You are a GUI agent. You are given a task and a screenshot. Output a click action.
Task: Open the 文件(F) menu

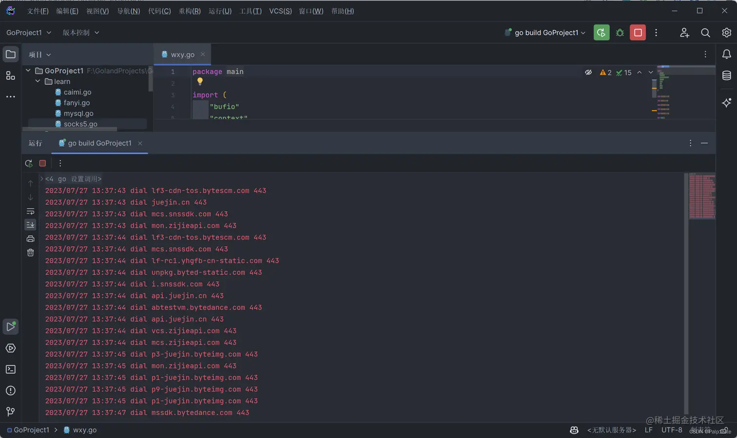(38, 11)
